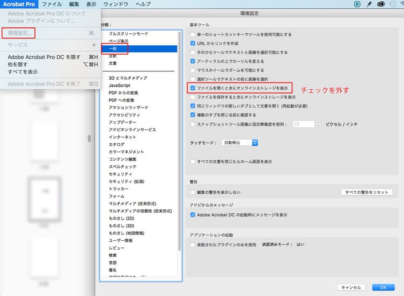Click すべての警告をリセット button
The width and height of the screenshot is (404, 296).
[367, 192]
